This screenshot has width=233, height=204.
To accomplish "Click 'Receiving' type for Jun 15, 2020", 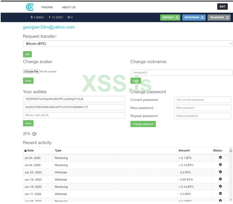I will click(x=61, y=187).
